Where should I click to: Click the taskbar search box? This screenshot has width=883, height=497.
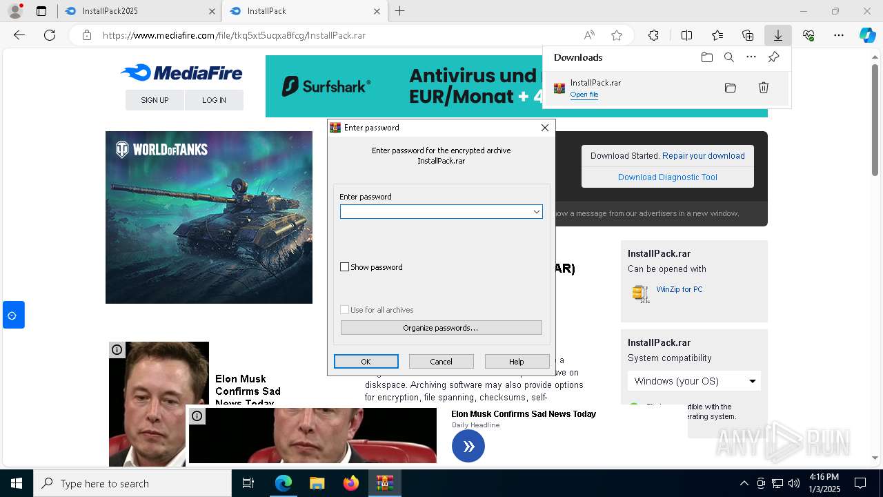coord(132,483)
